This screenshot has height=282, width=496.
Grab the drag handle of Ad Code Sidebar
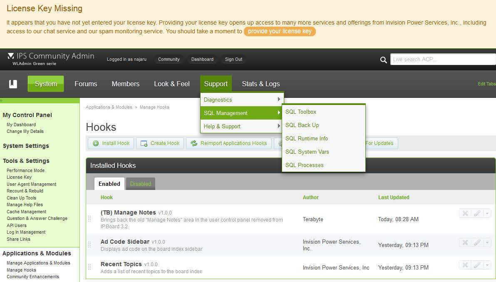(89, 245)
